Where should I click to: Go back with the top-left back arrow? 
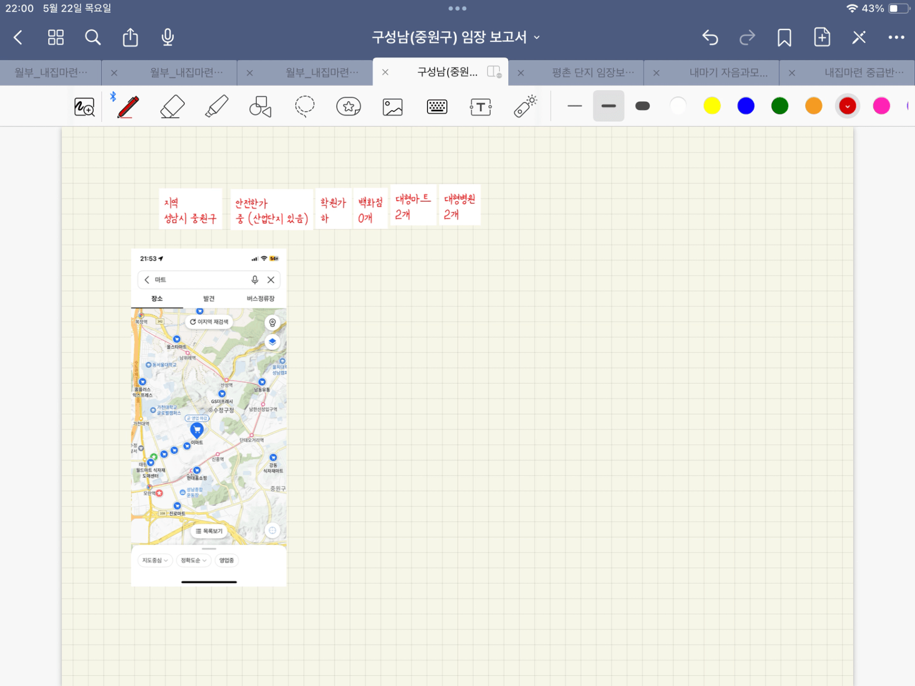tap(18, 37)
